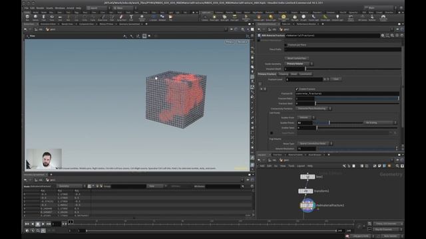426x239 pixels.
Task: Click the parameter search magnifier icon
Action: (x=392, y=35)
